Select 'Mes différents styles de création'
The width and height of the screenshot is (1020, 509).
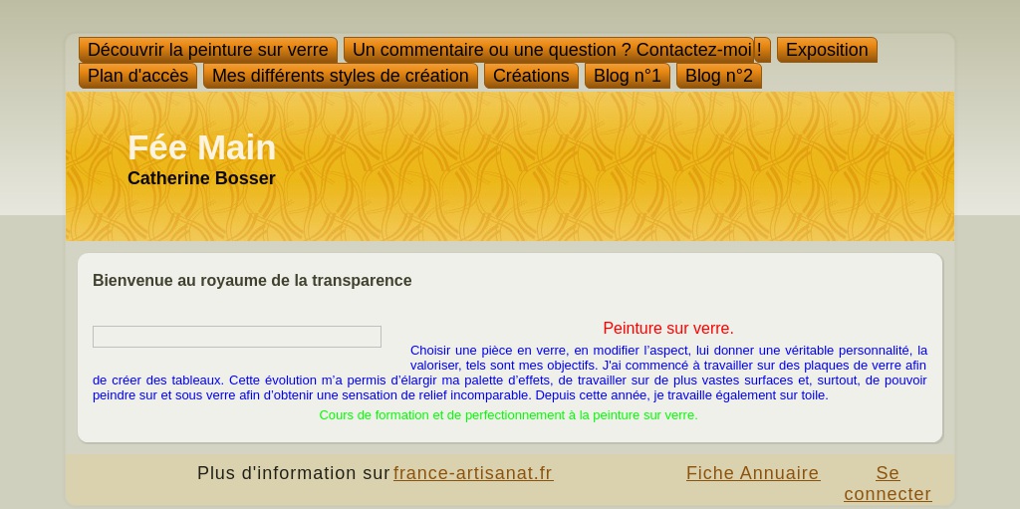(x=341, y=76)
